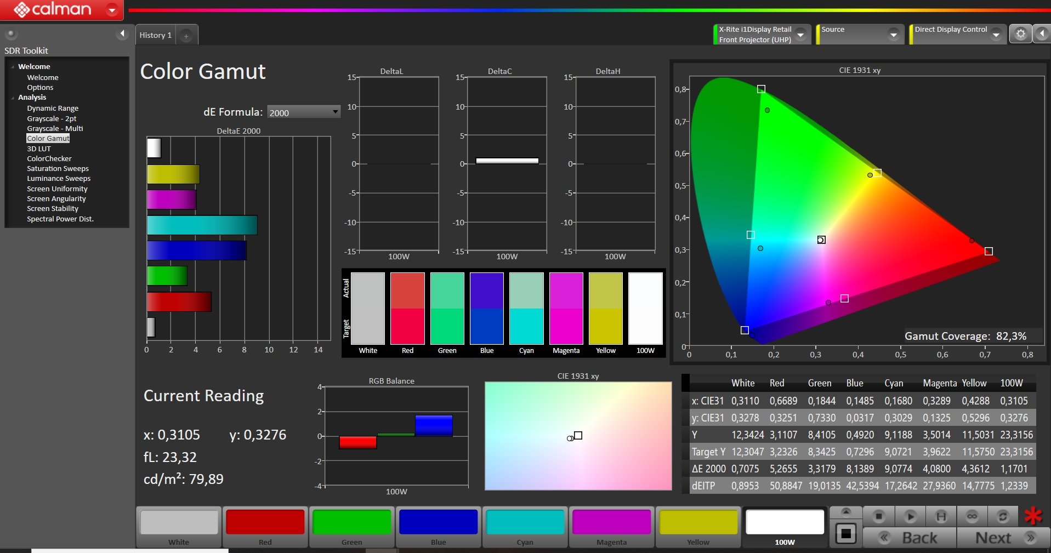Open settings with the gear icon

coord(1020,34)
